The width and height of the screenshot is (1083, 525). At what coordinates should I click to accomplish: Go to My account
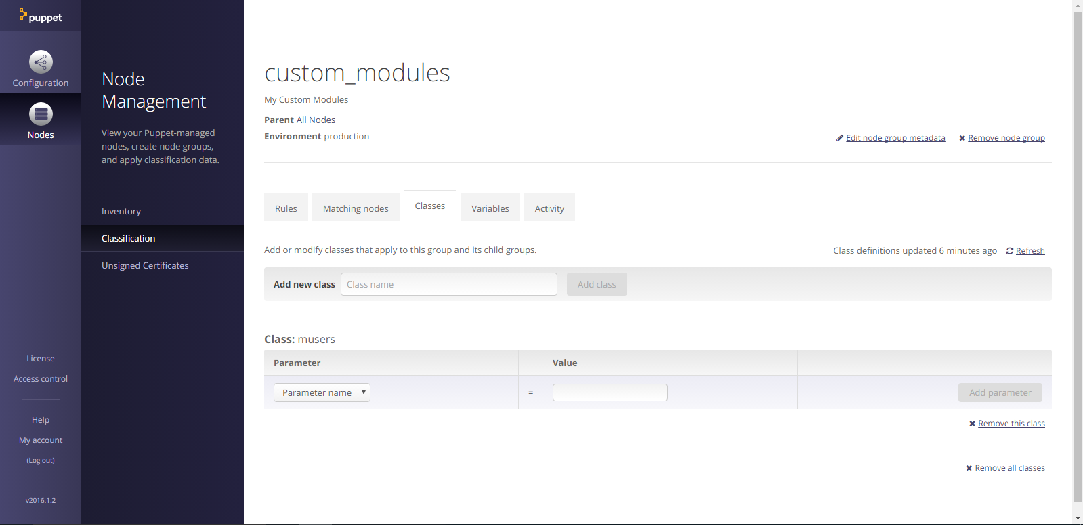pos(41,440)
